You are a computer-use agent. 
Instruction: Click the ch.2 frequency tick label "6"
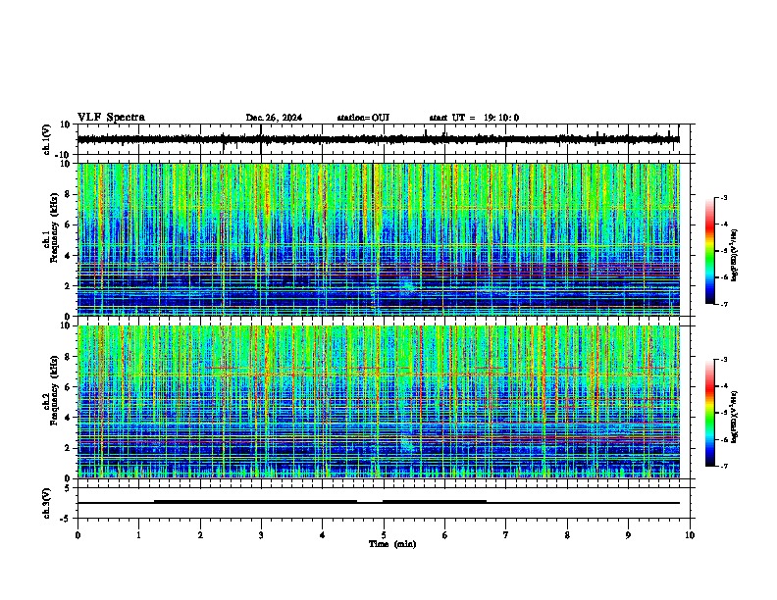(68, 387)
